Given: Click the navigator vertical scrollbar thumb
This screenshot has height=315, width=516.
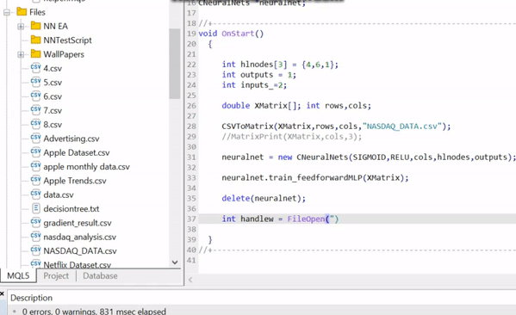Looking at the screenshot, I should point(175,64).
